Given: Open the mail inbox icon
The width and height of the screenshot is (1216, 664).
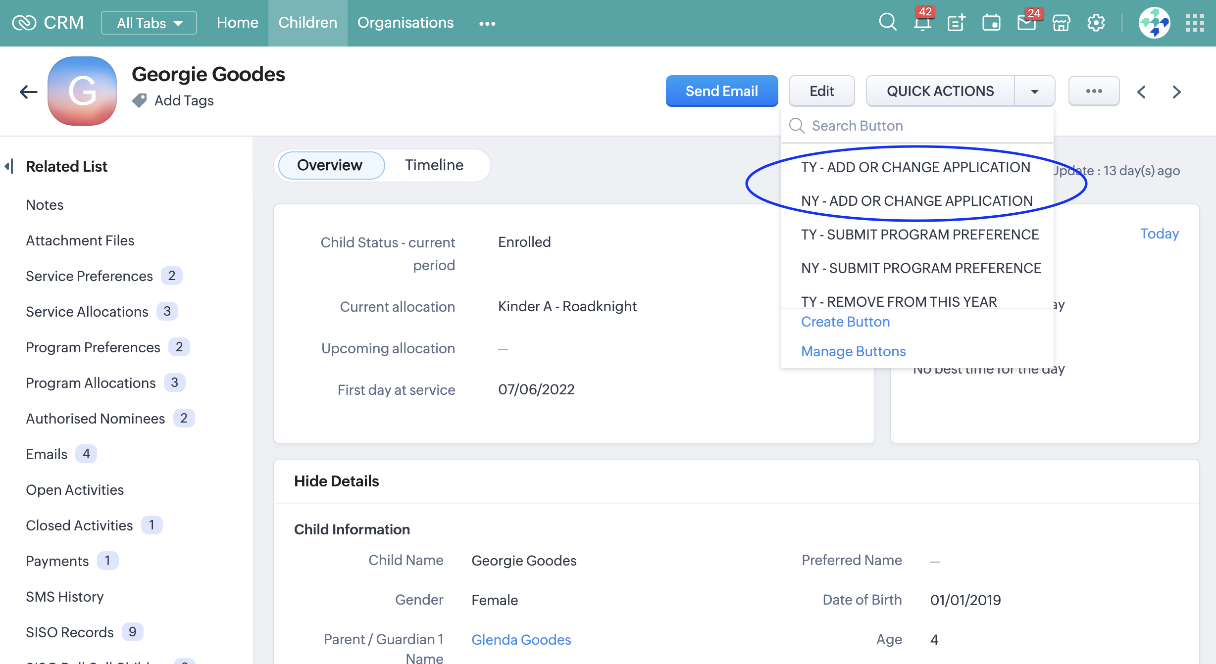Looking at the screenshot, I should 1027,22.
